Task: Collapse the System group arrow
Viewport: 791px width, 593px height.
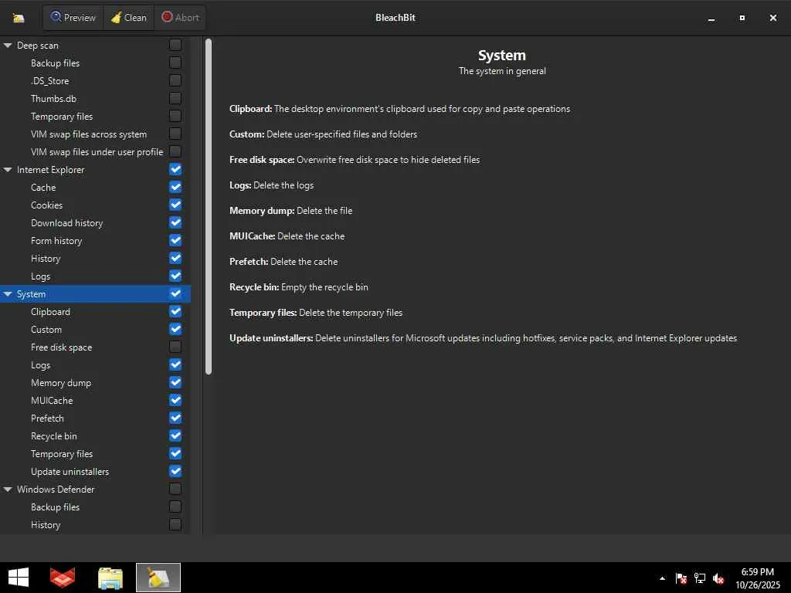Action: click(x=8, y=294)
